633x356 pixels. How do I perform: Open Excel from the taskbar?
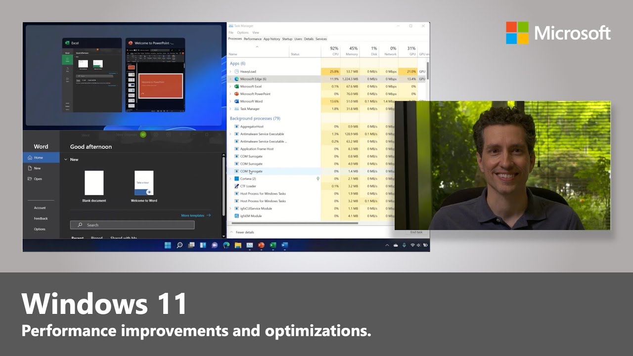coord(272,245)
